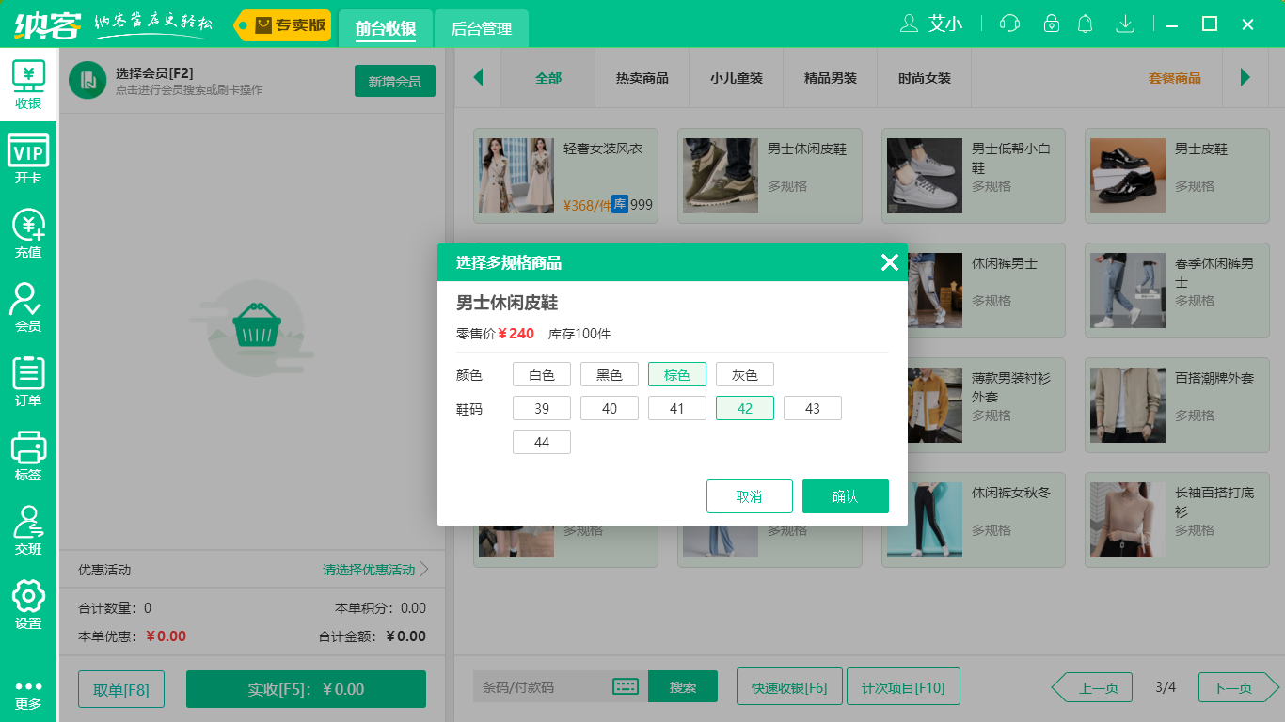
Task: Click the 计次项目[F10] button
Action: click(x=903, y=687)
